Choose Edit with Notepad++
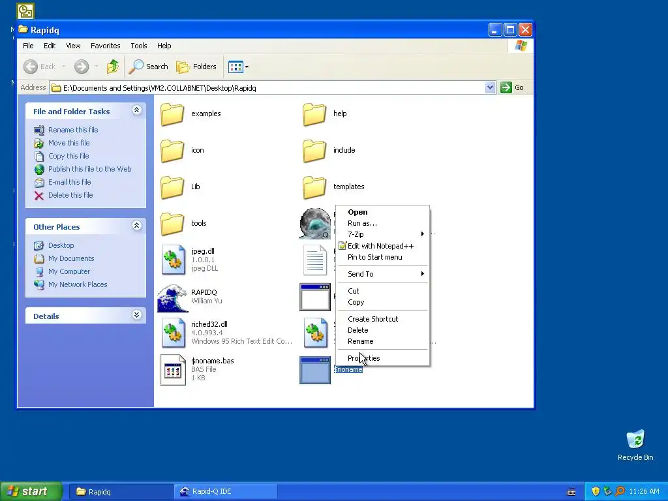The height and width of the screenshot is (501, 668). (x=382, y=246)
